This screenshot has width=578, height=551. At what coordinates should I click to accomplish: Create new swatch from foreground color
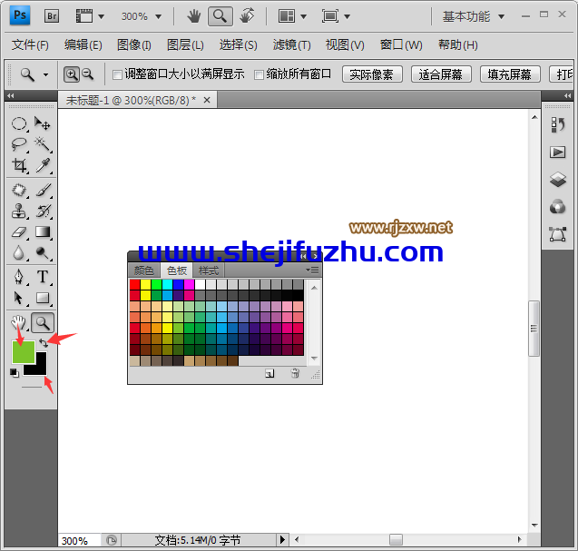click(269, 374)
